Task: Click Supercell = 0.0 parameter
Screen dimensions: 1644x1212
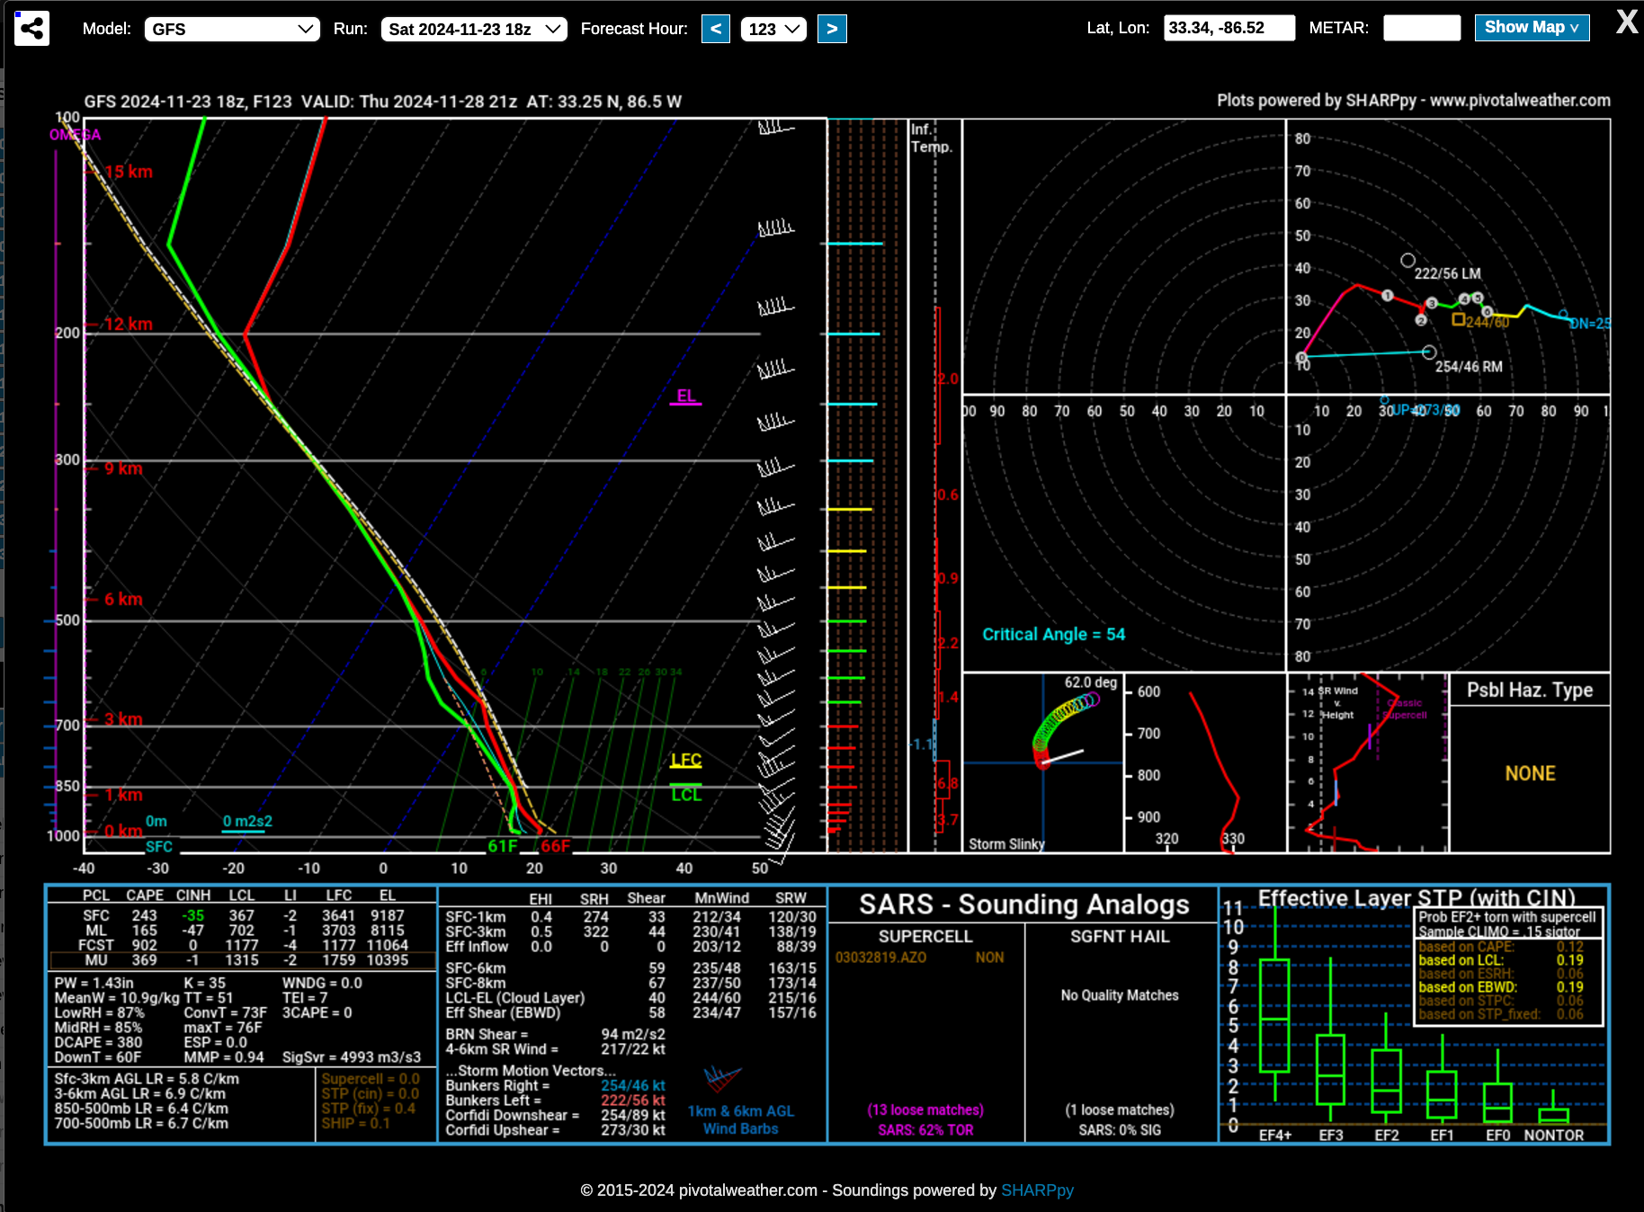Action: point(371,1079)
